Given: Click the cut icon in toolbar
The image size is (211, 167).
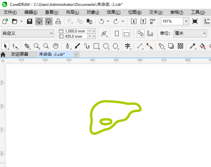Looking at the screenshot, I should coord(70,21).
